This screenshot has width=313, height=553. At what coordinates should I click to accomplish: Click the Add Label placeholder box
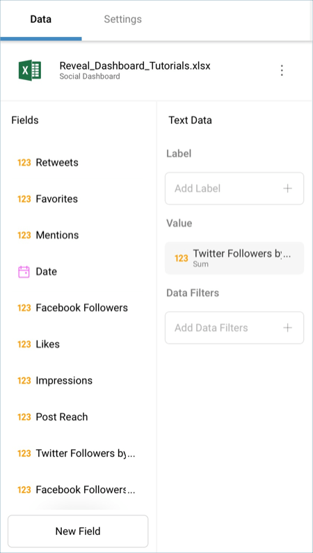point(234,188)
